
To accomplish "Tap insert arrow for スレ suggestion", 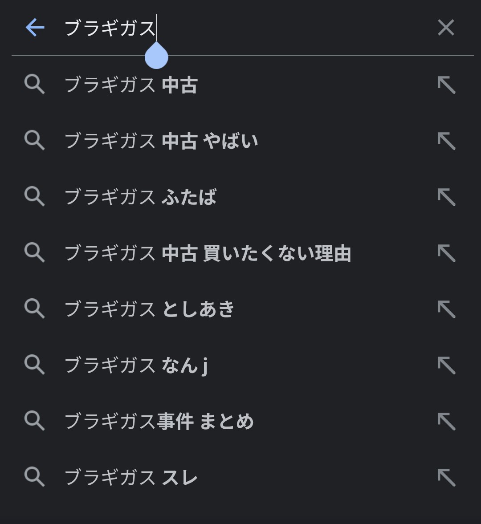I will (446, 477).
